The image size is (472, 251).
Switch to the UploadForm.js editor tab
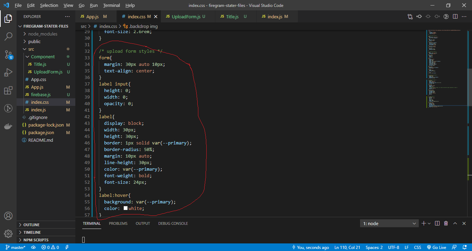(188, 17)
